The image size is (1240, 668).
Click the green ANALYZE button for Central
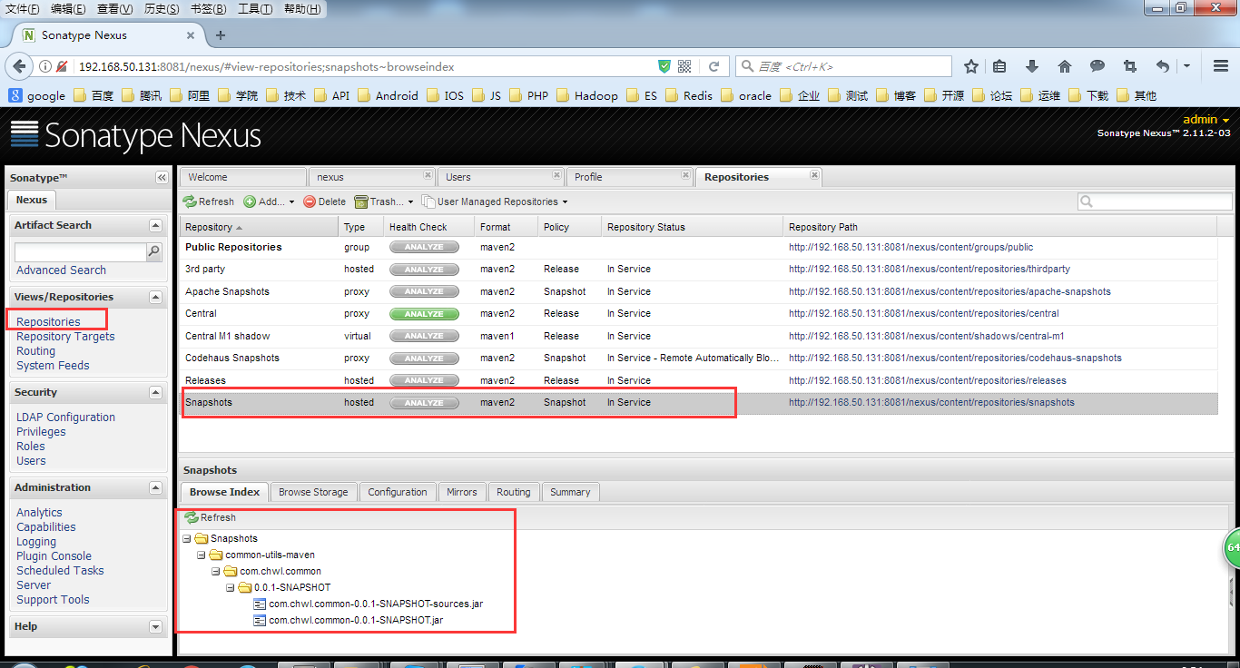click(x=424, y=314)
